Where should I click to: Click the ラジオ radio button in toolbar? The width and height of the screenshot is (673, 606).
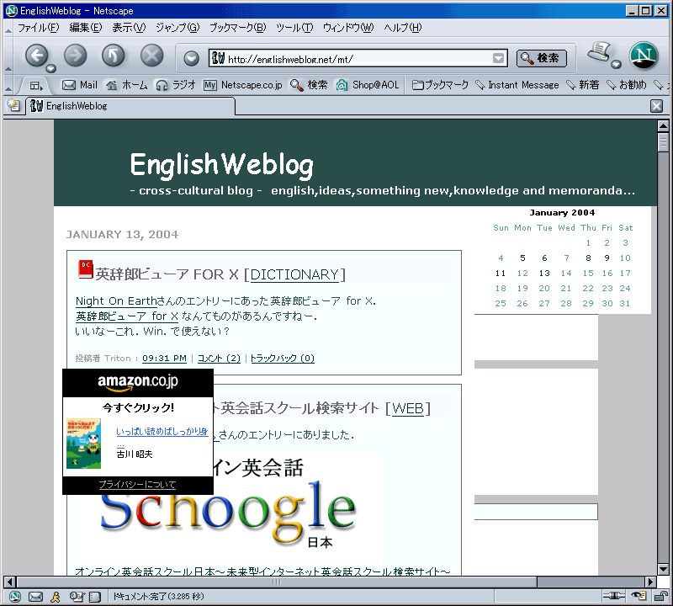click(176, 85)
